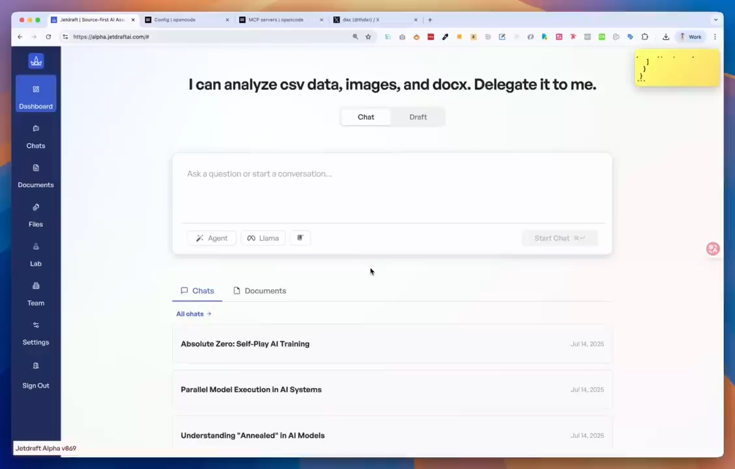Viewport: 735px width, 469px height.
Task: Toggle the feedback widget on the right edge
Action: point(712,248)
